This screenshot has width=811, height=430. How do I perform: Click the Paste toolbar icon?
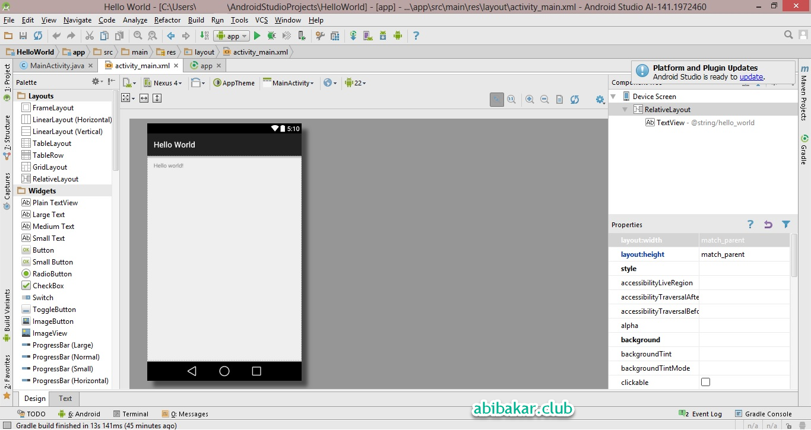(119, 36)
